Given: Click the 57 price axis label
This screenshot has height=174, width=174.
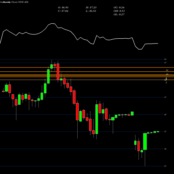Looking at the screenshot, I should [165, 63].
